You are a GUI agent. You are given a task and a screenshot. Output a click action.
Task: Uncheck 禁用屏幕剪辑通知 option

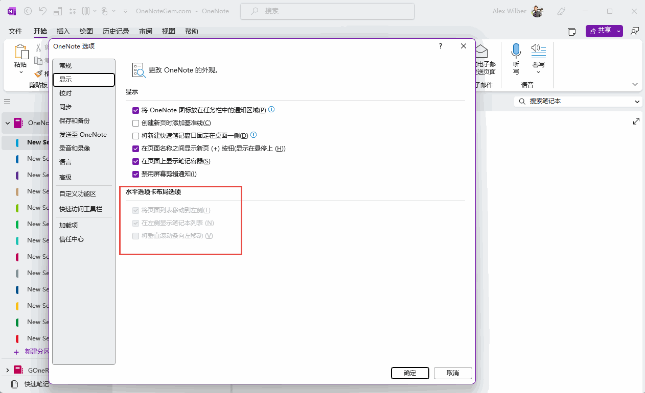pos(135,174)
